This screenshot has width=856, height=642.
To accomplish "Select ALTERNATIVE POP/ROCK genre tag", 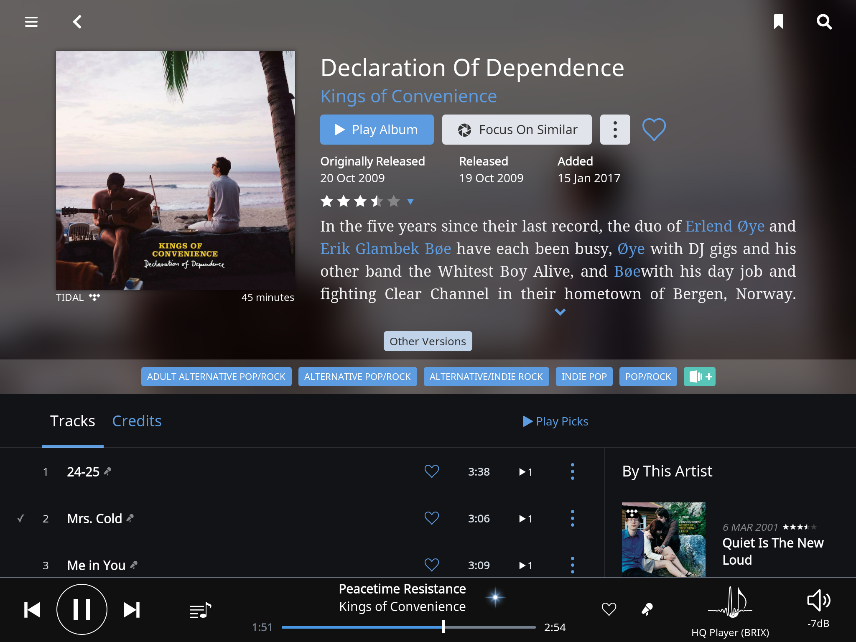I will pyautogui.click(x=357, y=377).
